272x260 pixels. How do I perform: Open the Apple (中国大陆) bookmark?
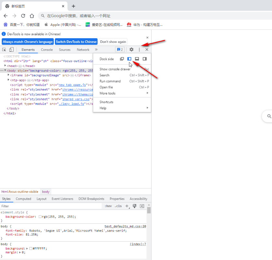(x=63, y=25)
